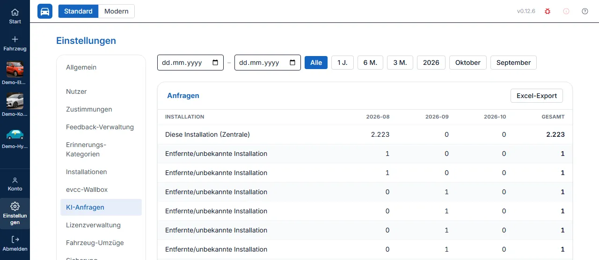Image resolution: width=599 pixels, height=260 pixels.
Task: Filter by 3 M. range
Action: [x=400, y=63]
